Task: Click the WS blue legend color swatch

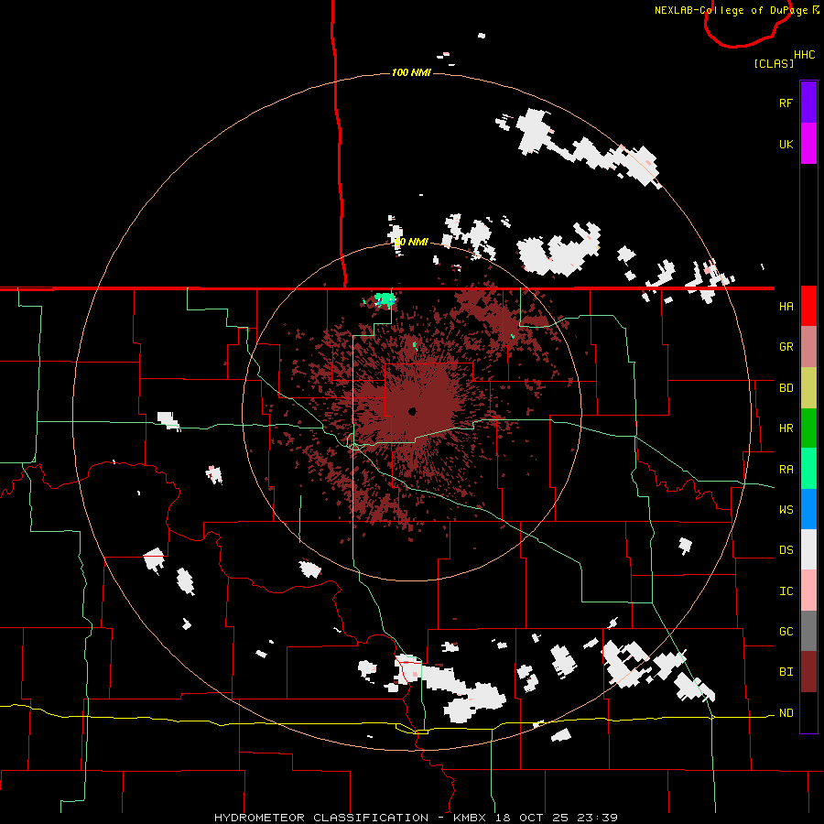Action: click(x=808, y=509)
